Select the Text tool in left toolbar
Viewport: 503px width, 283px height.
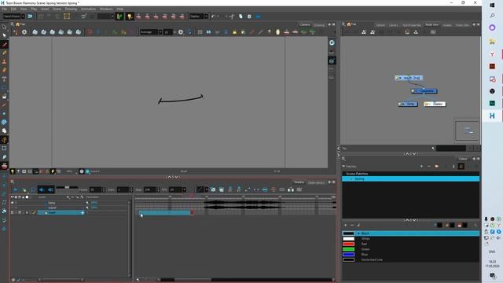pyautogui.click(x=4, y=79)
